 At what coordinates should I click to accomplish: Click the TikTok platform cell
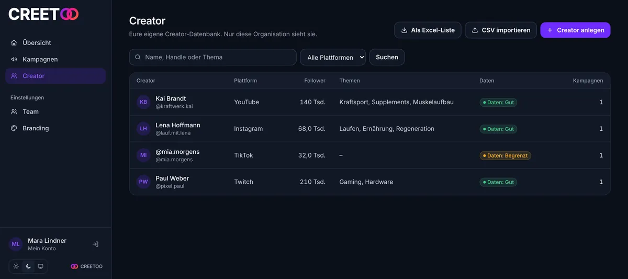(243, 156)
